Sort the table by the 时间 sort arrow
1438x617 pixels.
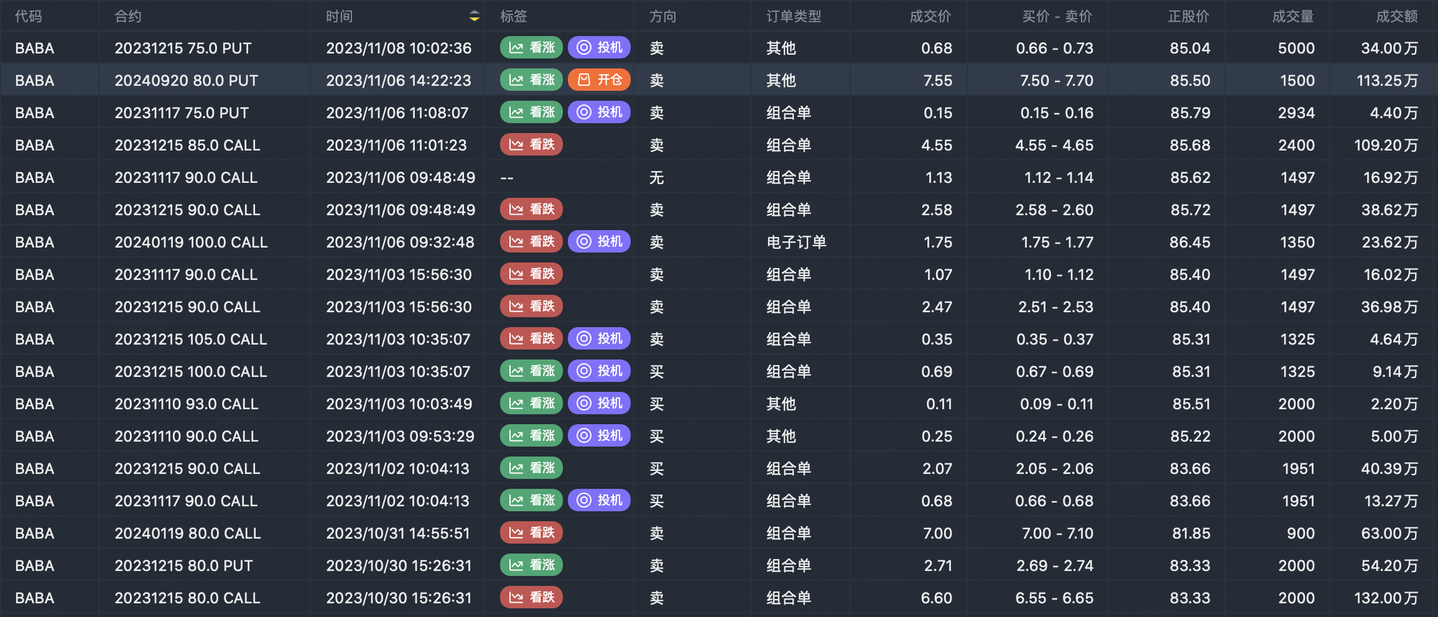coord(474,16)
